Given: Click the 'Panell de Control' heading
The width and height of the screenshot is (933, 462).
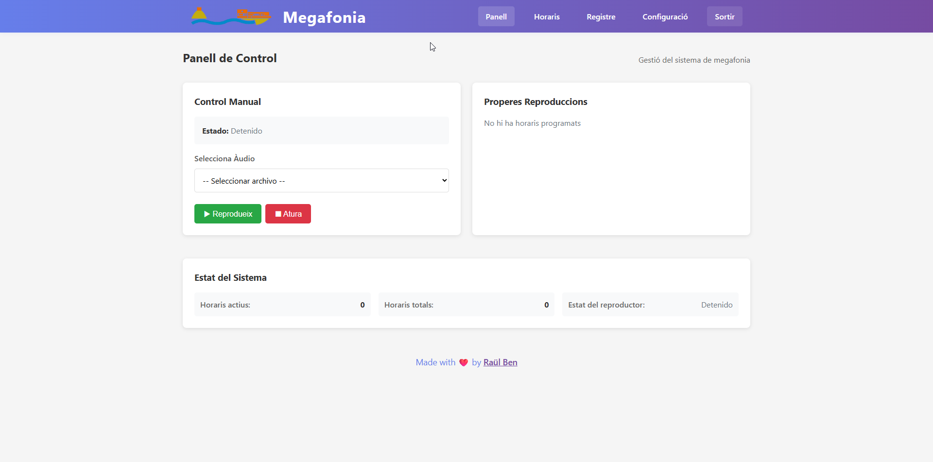Looking at the screenshot, I should click(x=230, y=58).
